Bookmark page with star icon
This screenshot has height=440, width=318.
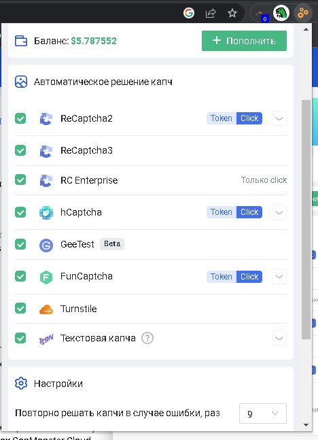(x=232, y=13)
